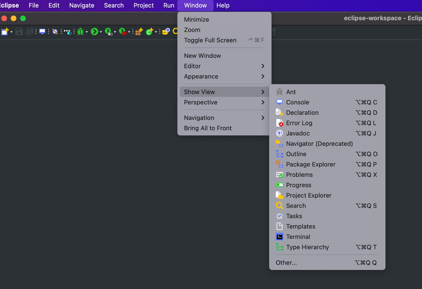The image size is (422, 289).
Task: Open the Error Log view
Action: pyautogui.click(x=327, y=123)
